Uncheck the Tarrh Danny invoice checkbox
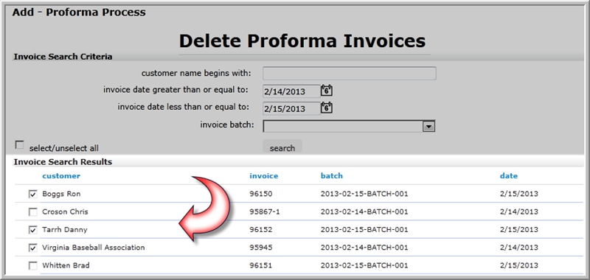Viewport: 590px width, 280px height. 33,230
